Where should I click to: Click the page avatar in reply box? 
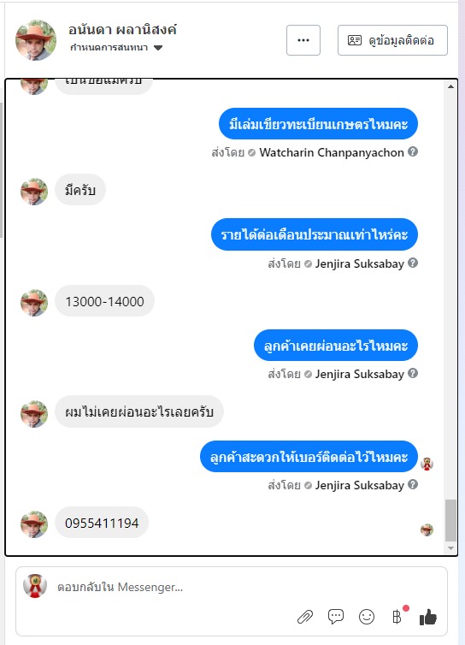(x=35, y=586)
